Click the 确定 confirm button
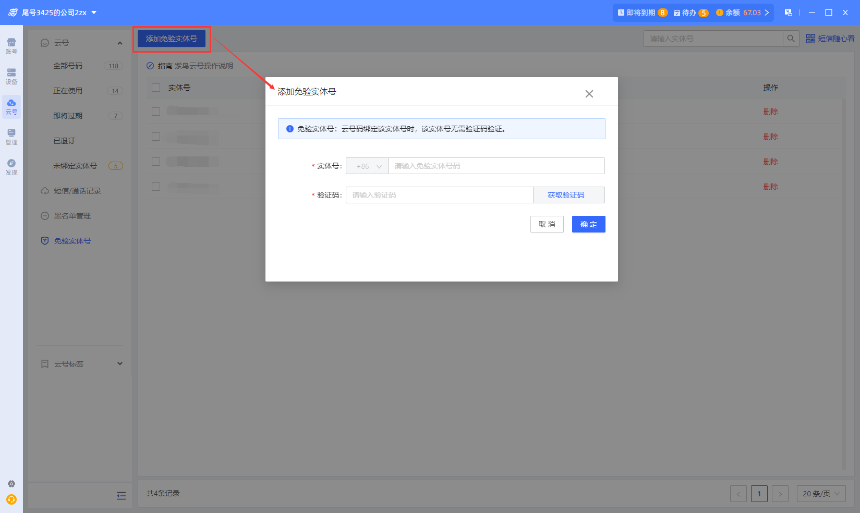 588,224
